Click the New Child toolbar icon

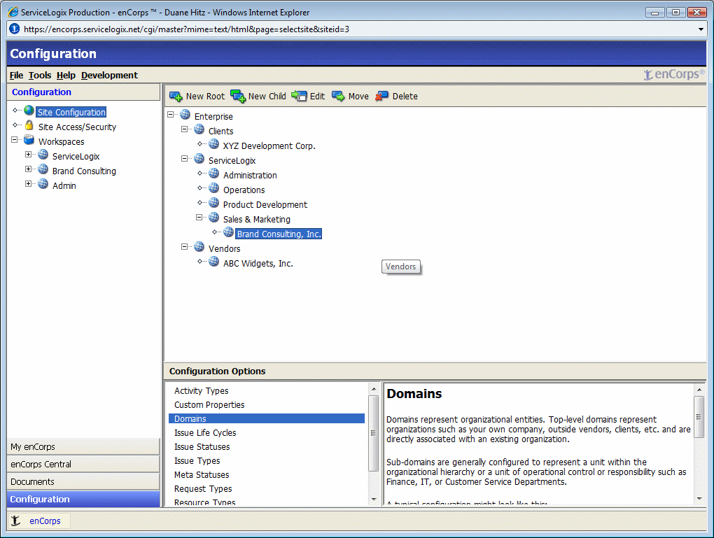[x=238, y=97]
